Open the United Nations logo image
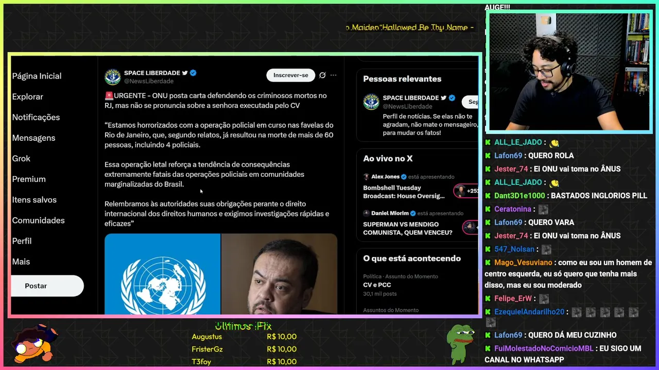Screen dimensions: 659x370 tap(163, 274)
